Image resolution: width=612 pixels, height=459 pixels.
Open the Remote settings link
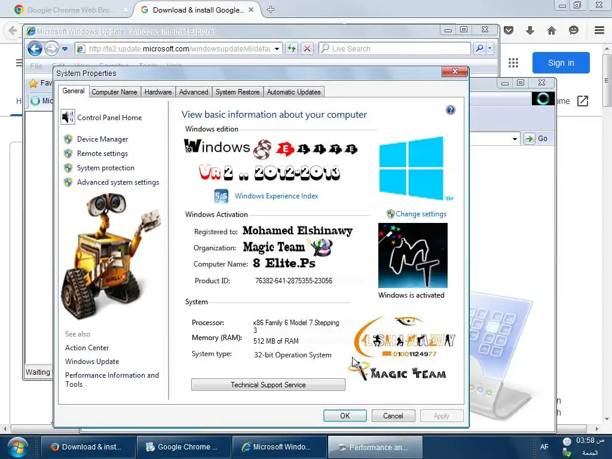tap(102, 154)
